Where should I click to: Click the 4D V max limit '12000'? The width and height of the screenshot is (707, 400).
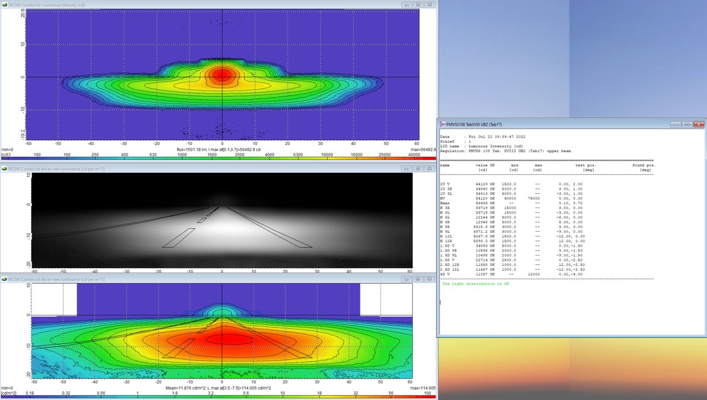point(534,275)
